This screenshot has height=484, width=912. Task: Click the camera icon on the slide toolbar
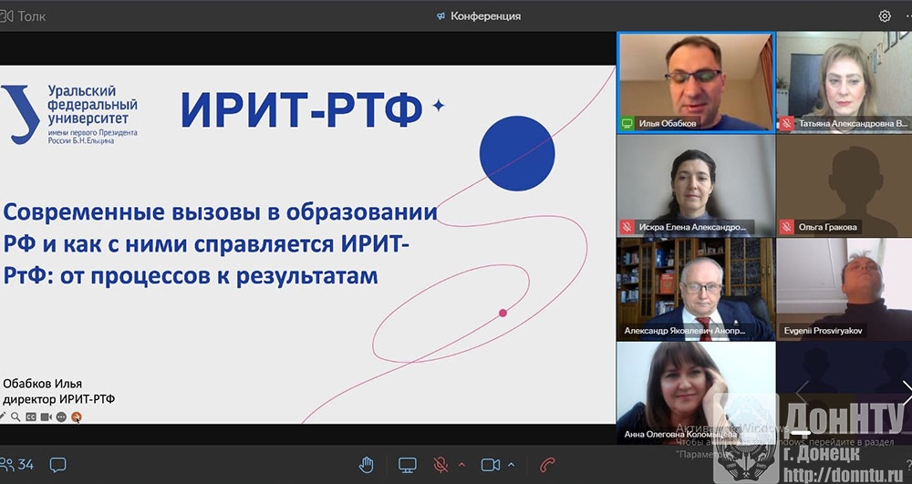(46, 417)
